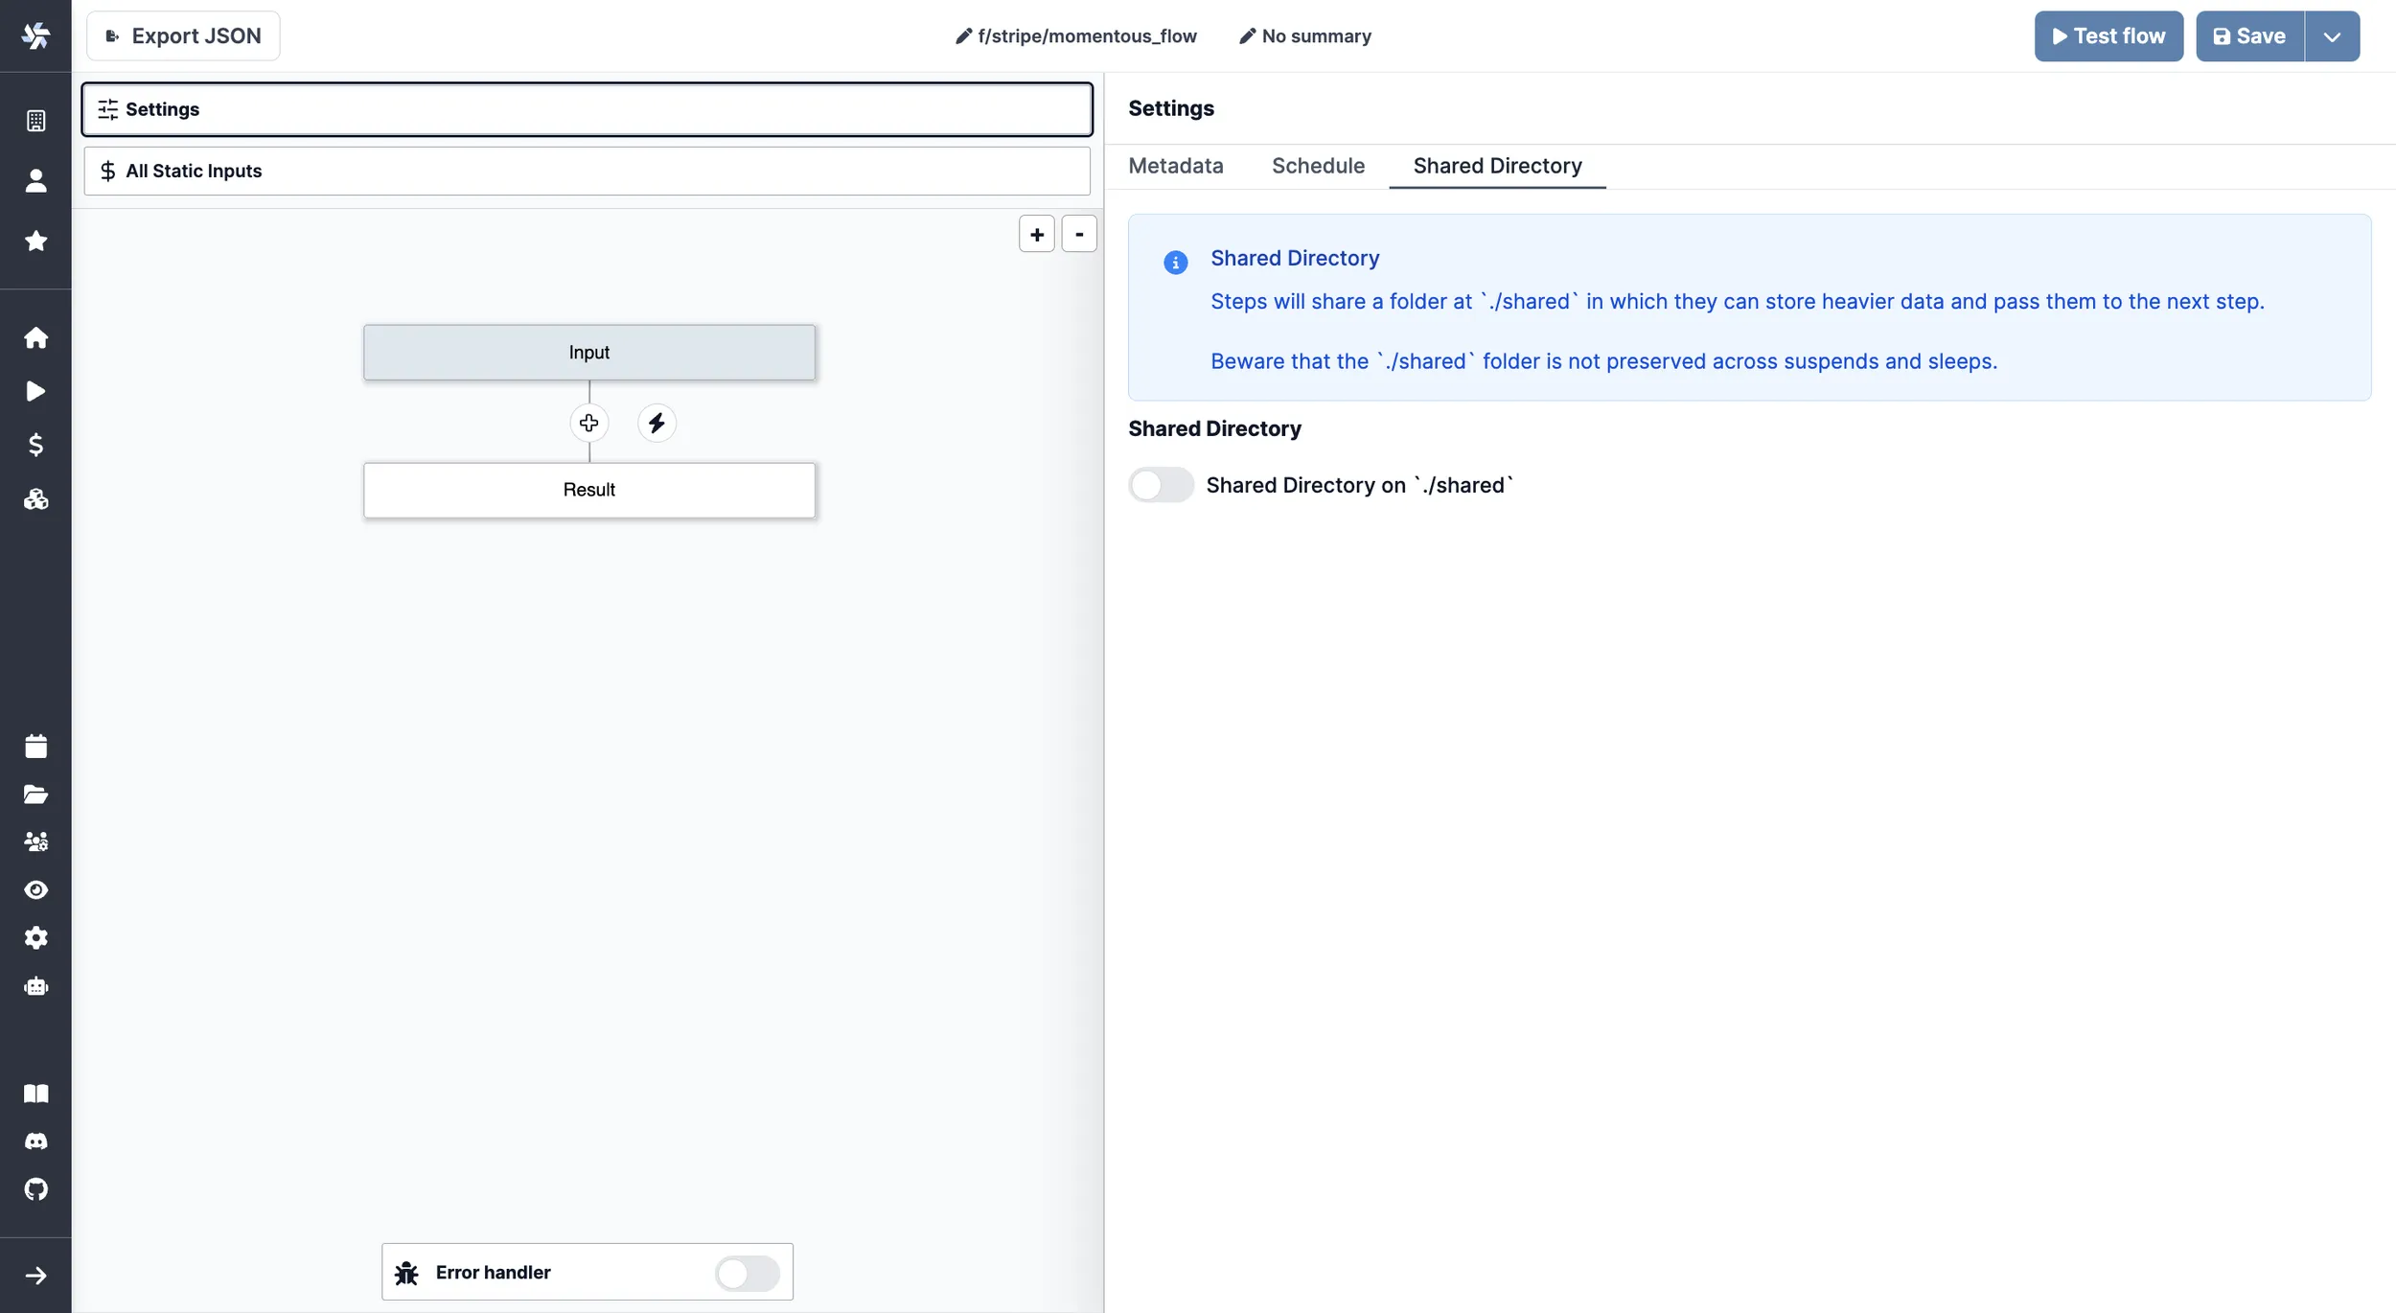Toggle the eye icon for audit logs

[35, 889]
